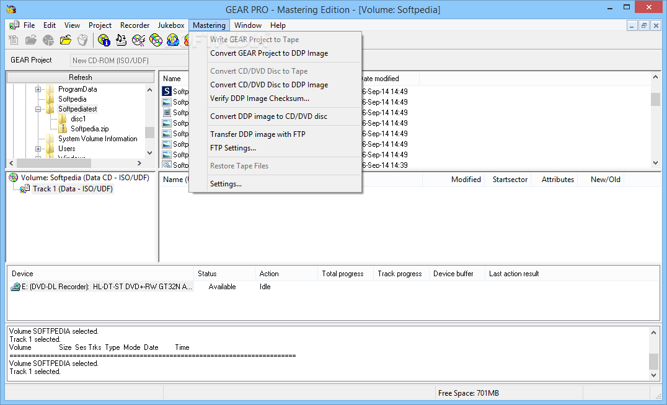Screen dimensions: 667x405
Task: Click the Device column header
Action: point(100,274)
